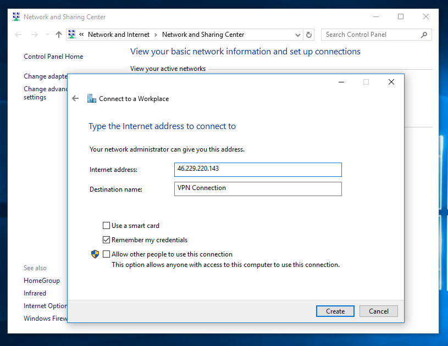Click the 'Destination name:' label
This screenshot has width=448, height=346.
tap(116, 189)
